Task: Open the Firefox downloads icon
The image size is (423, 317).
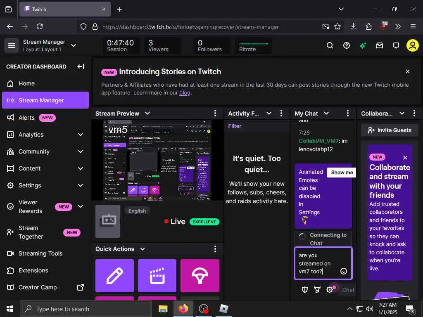Action: 354,26
